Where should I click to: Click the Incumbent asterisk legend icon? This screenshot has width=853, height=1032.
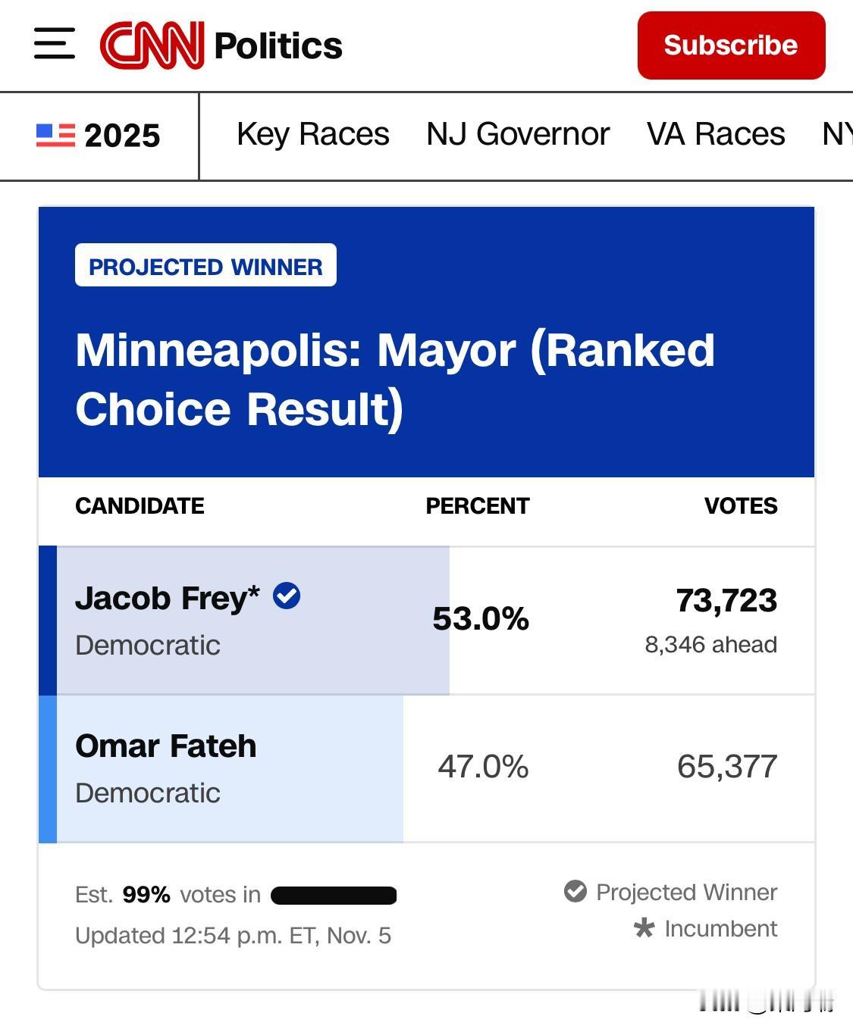(x=644, y=928)
